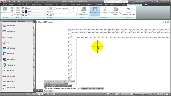Image resolution: width=171 pixels, height=96 pixels.
Task: Open the 'СПДС' ribbon tab
Action: tap(123, 5)
